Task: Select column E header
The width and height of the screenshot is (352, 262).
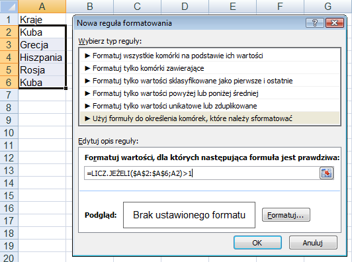Action: click(232, 7)
